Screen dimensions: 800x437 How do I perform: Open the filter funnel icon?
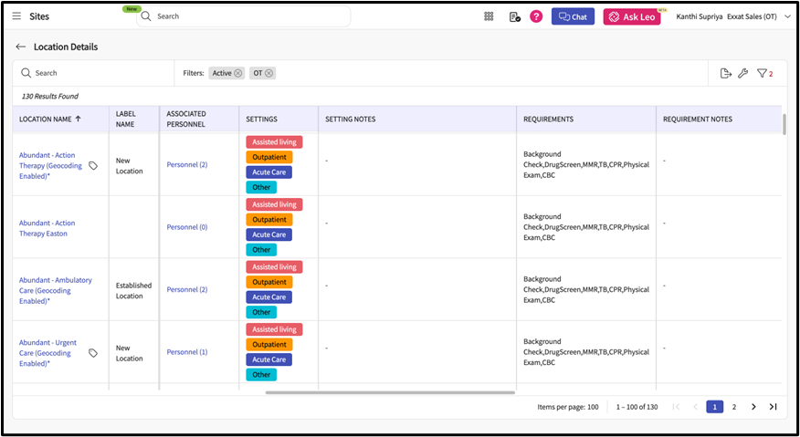point(762,73)
